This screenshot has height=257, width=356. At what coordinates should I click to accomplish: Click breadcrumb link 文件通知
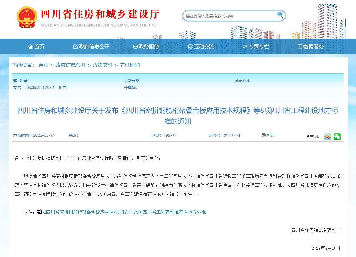tap(130, 65)
